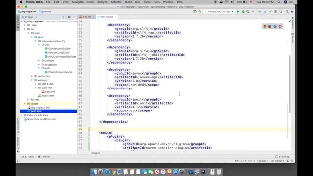This screenshot has height=176, width=313.
Task: Expand the exception package
Action: click(x=39, y=65)
